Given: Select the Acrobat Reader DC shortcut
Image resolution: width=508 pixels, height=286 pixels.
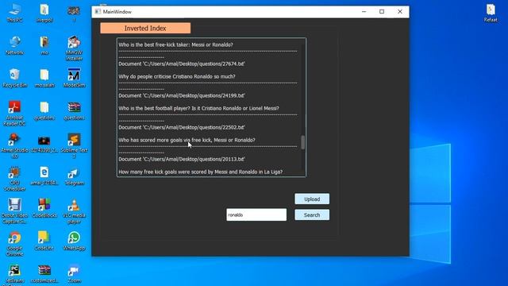Looking at the screenshot, I should pos(14,114).
